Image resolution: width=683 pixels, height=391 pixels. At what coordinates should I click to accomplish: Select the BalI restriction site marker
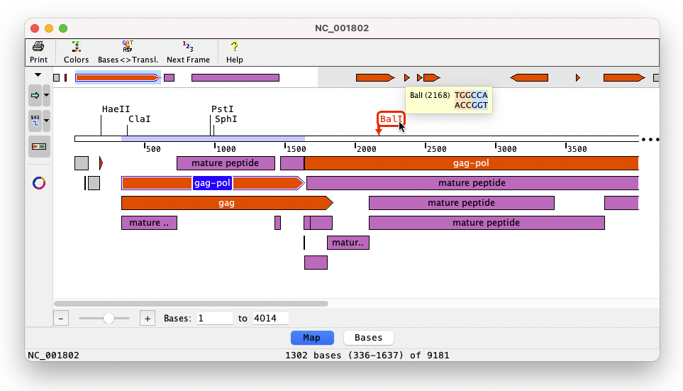(391, 119)
